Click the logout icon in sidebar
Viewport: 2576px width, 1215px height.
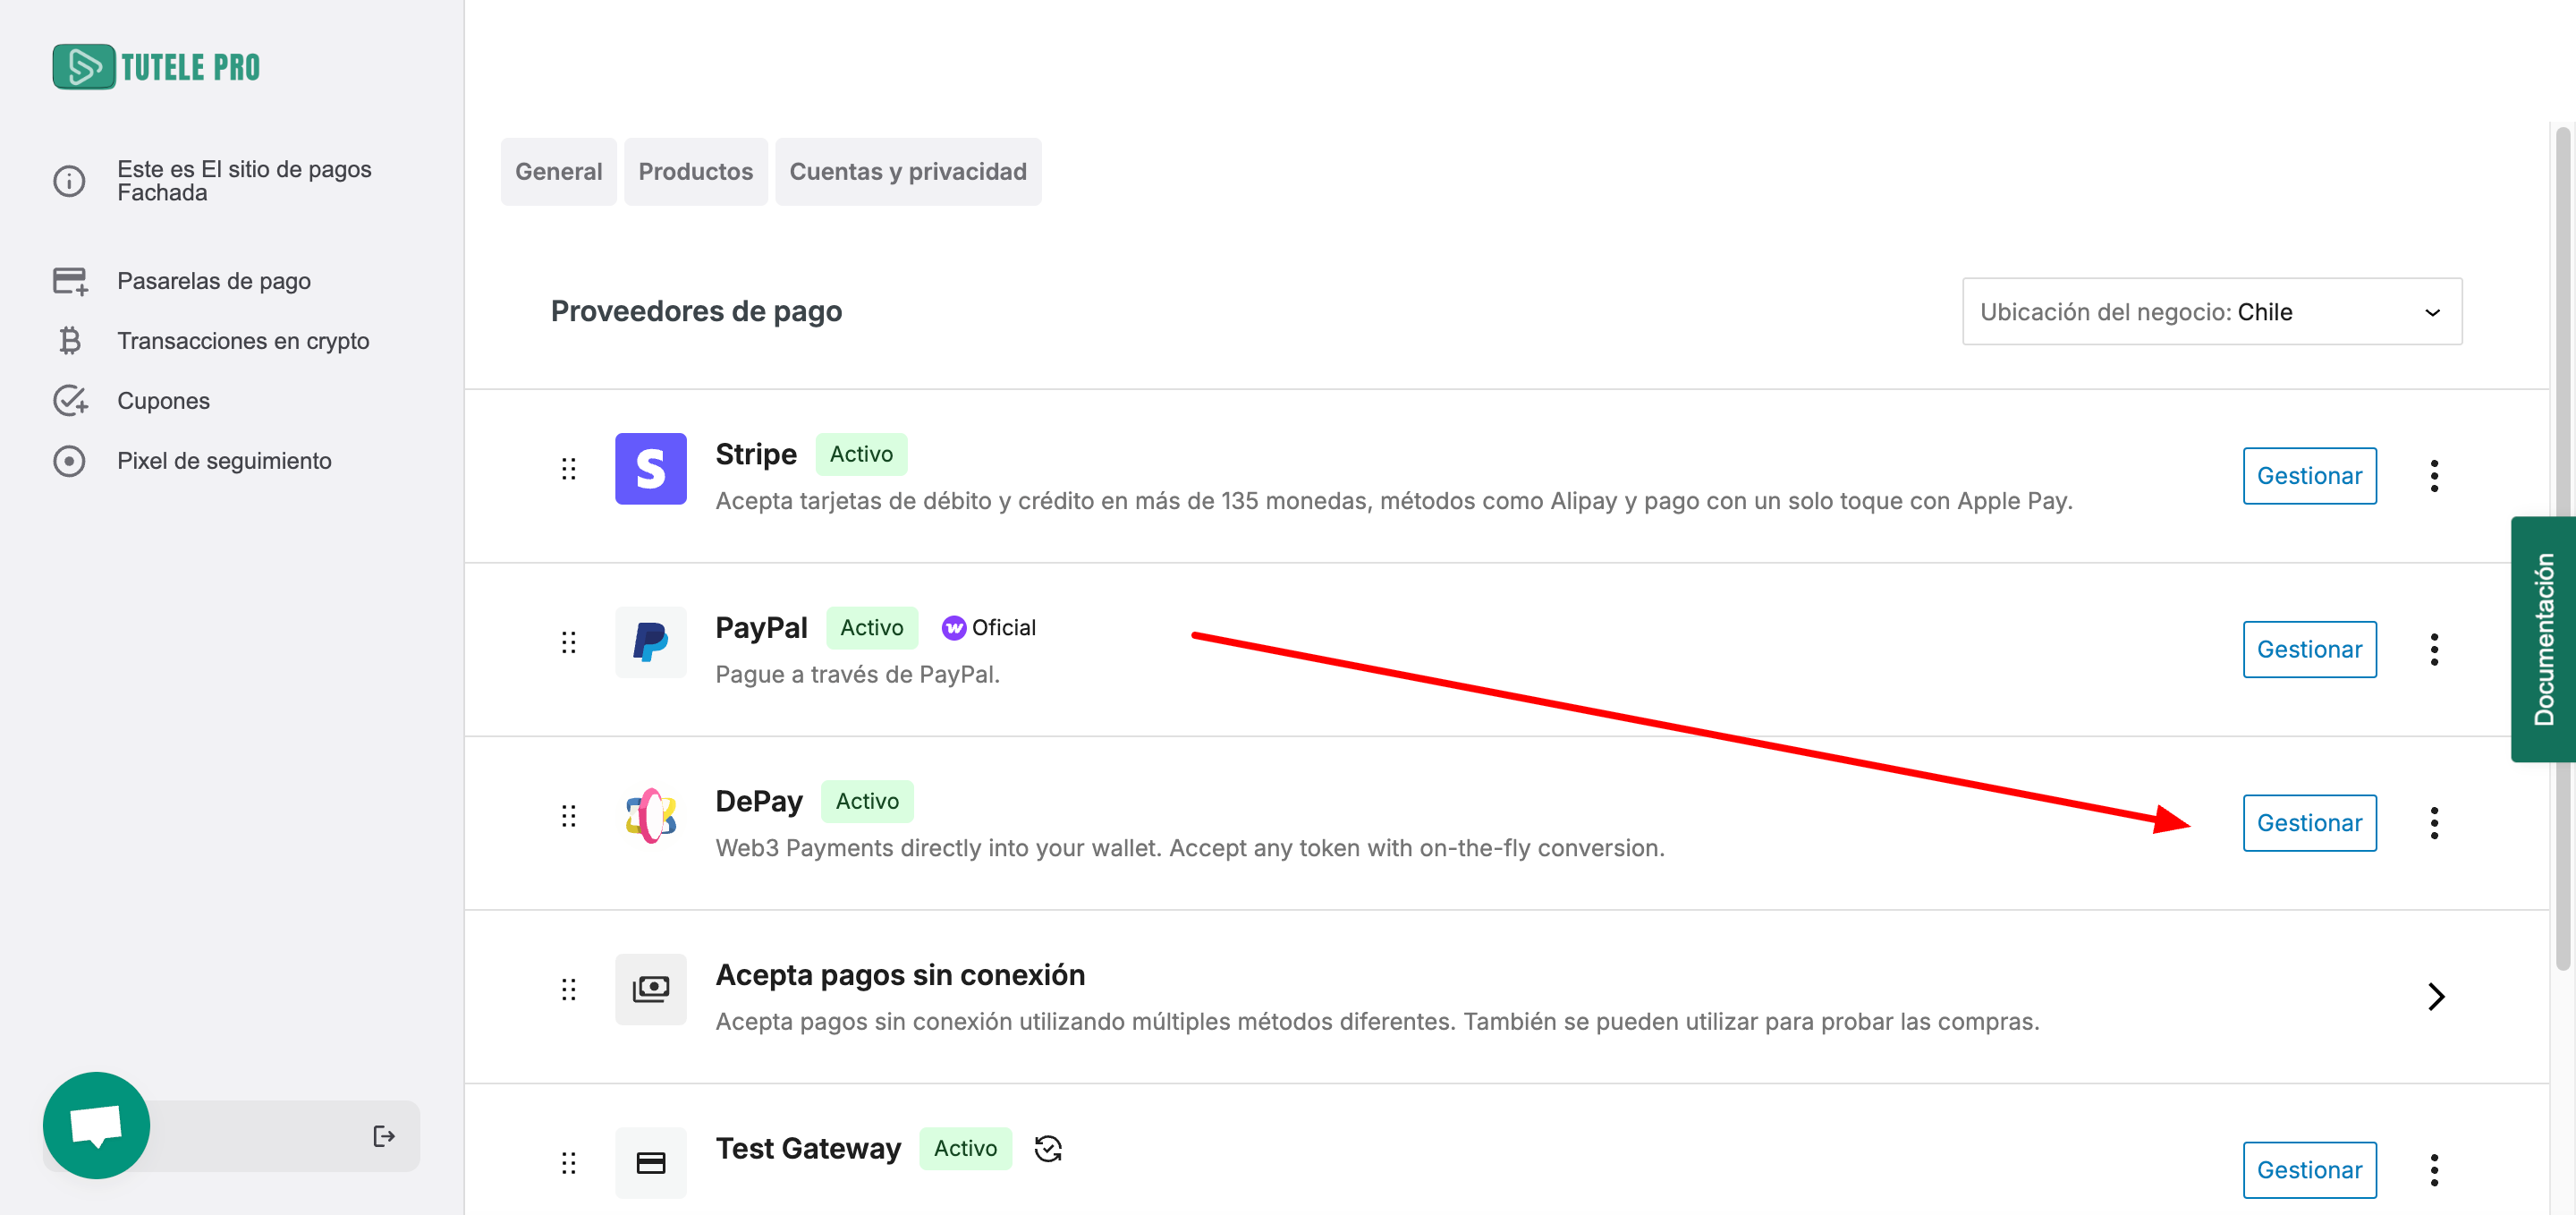click(x=383, y=1136)
